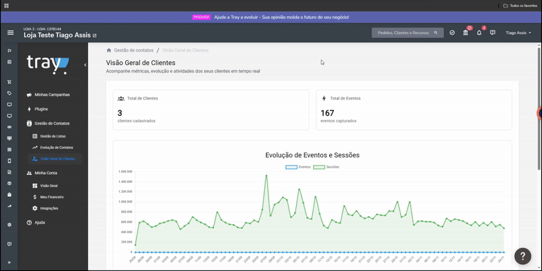Click shopping cart icon in left rail
542x271 pixels.
[x=9, y=82]
